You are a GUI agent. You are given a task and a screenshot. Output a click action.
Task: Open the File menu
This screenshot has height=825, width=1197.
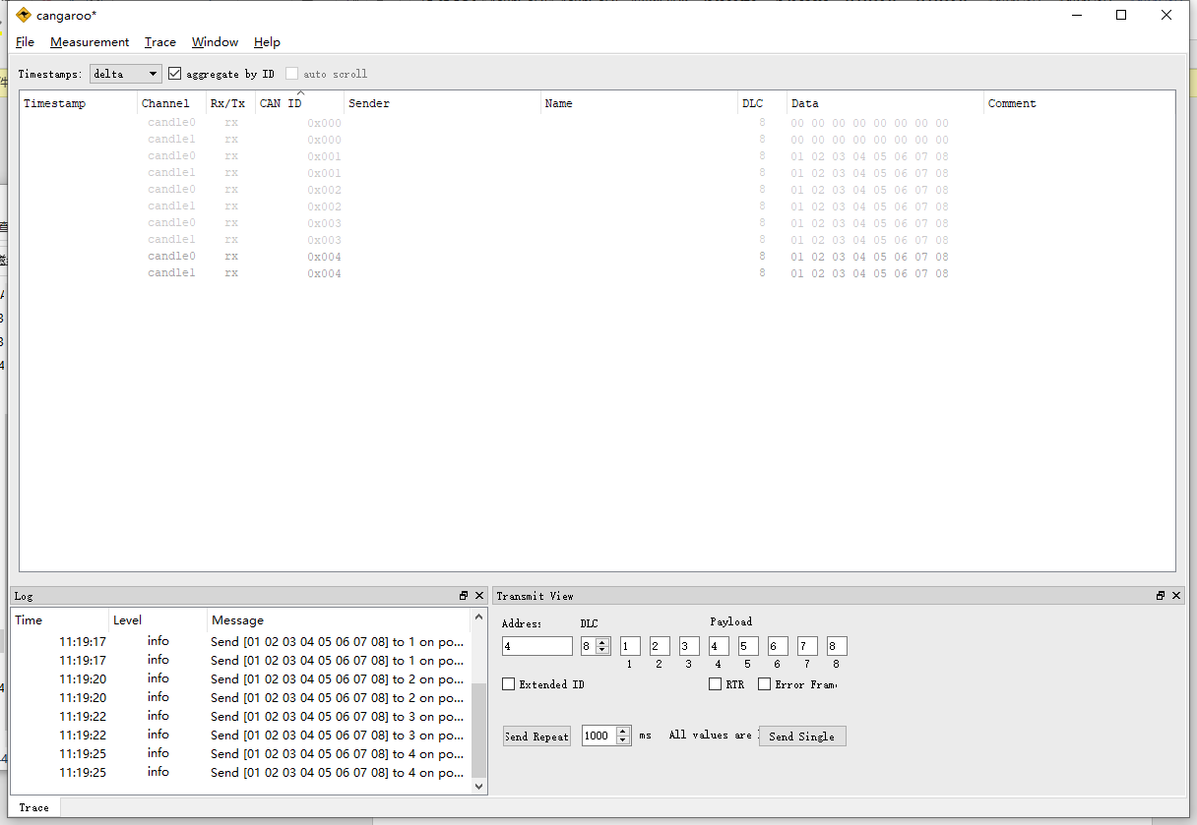pos(26,42)
